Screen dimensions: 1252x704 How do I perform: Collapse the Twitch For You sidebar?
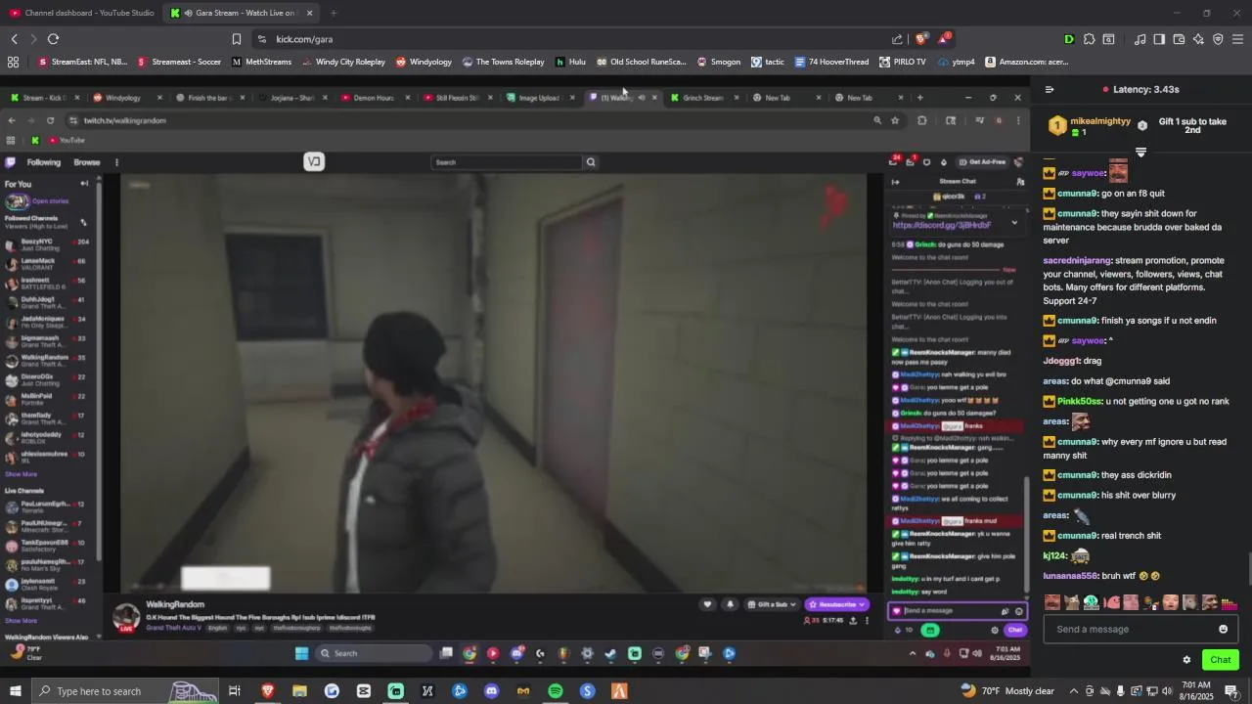coord(84,184)
